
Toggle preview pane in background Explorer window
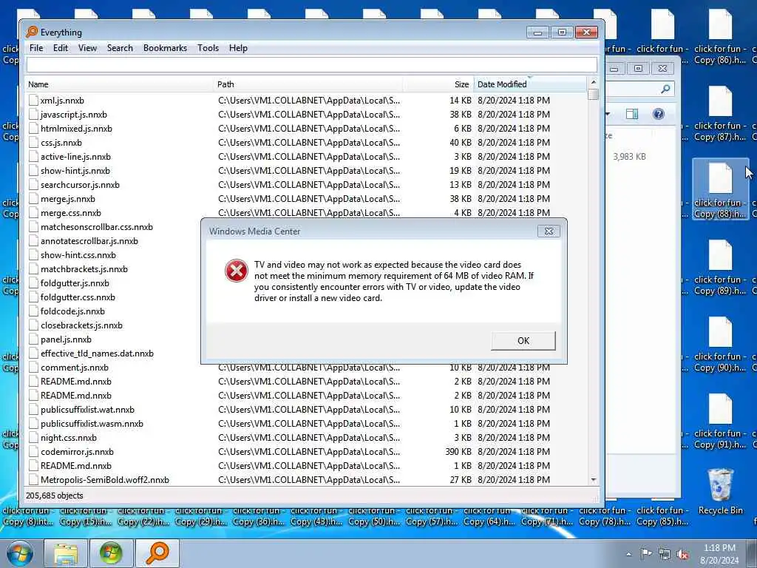click(631, 114)
